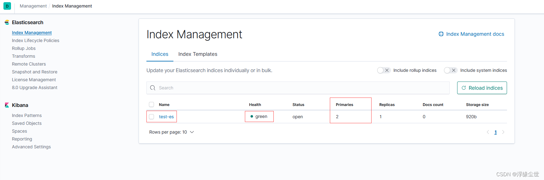The width and height of the screenshot is (544, 180).
Task: Switch to the Index Templates tab
Action: tap(198, 54)
